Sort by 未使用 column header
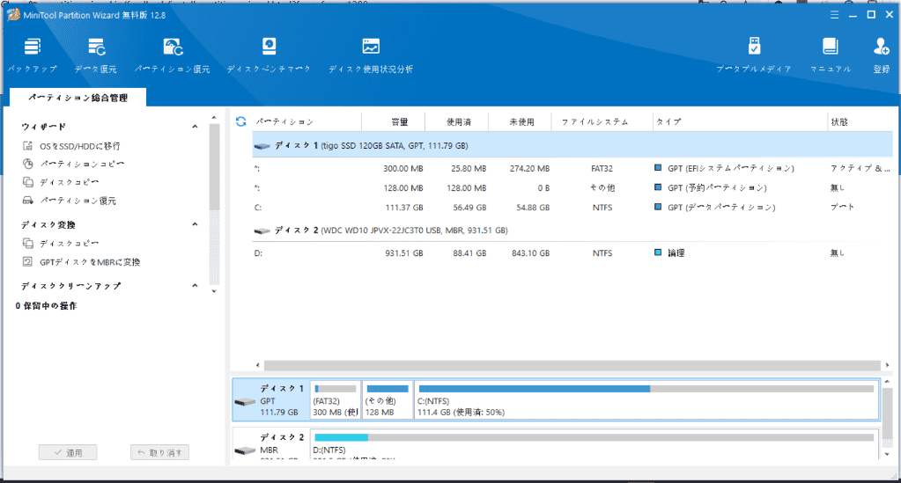 (520, 121)
